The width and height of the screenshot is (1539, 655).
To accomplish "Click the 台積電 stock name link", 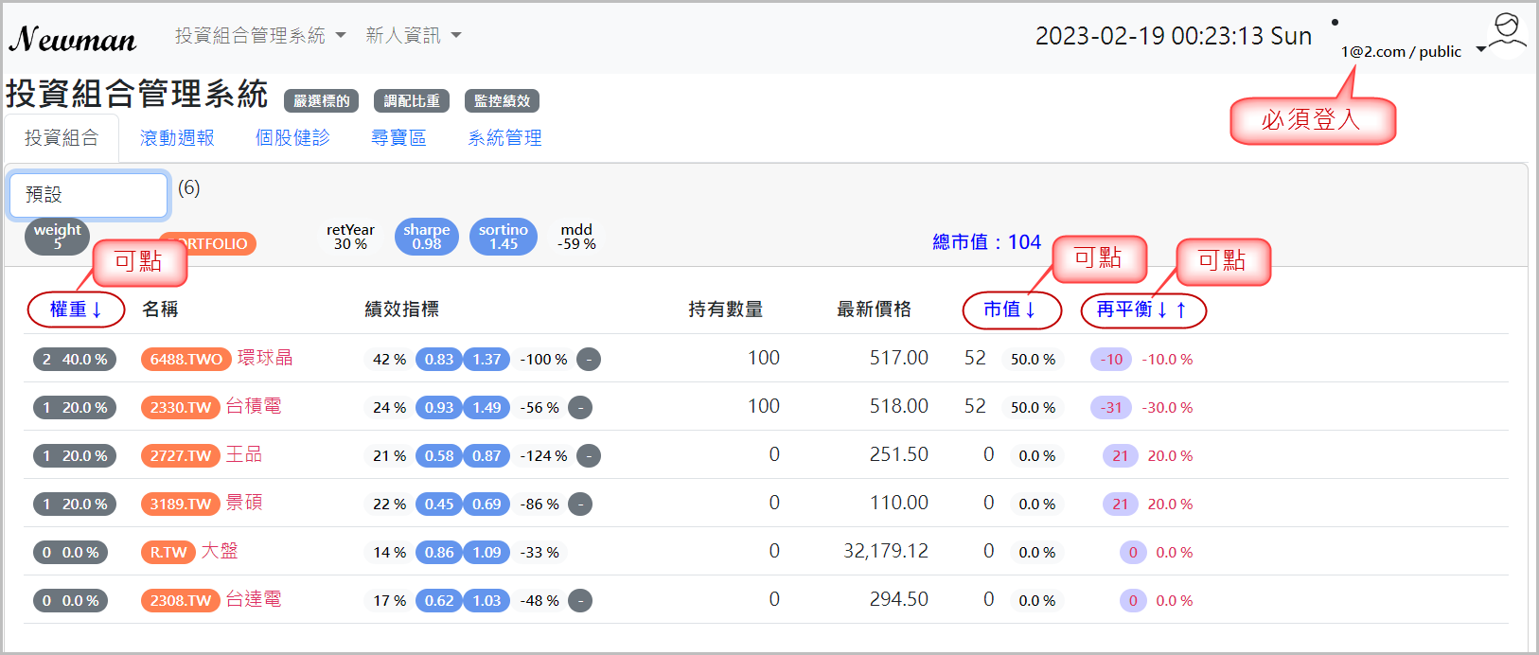I will [x=254, y=407].
